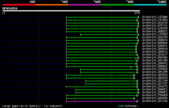
Task: Click the UniRef100_Q2I747 label
Action: 155,84
